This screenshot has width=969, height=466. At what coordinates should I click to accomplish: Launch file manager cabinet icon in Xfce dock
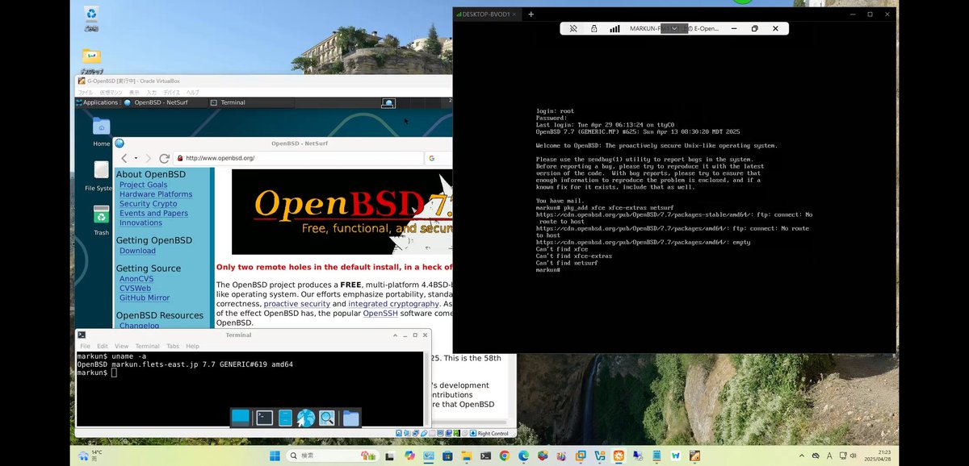(x=285, y=418)
